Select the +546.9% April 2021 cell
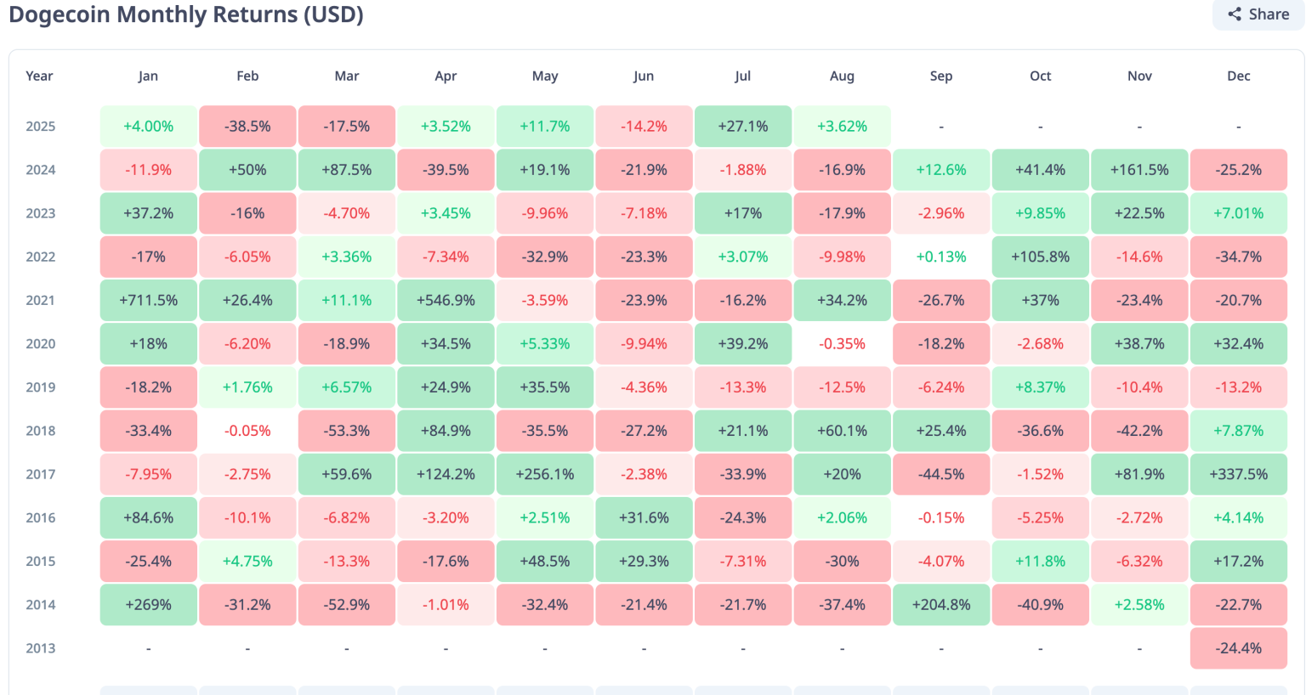The height and width of the screenshot is (695, 1306). tap(446, 301)
